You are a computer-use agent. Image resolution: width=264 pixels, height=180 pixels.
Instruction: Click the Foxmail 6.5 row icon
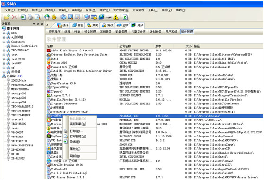(48, 67)
